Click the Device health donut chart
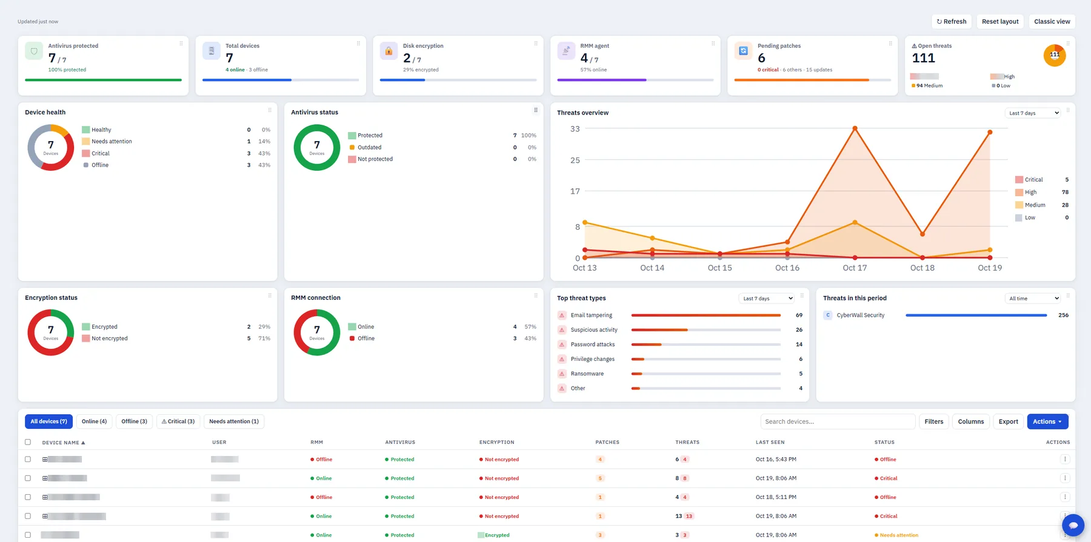The width and height of the screenshot is (1091, 542). point(51,147)
